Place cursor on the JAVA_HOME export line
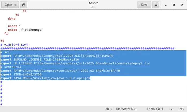 [x=45, y=78]
